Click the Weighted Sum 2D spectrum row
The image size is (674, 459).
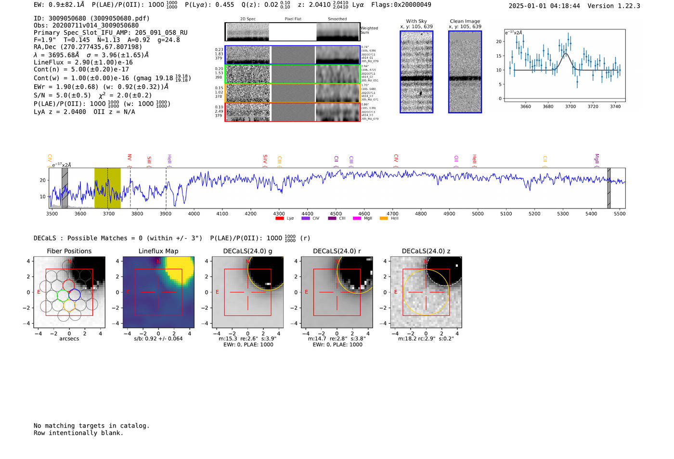[292, 32]
